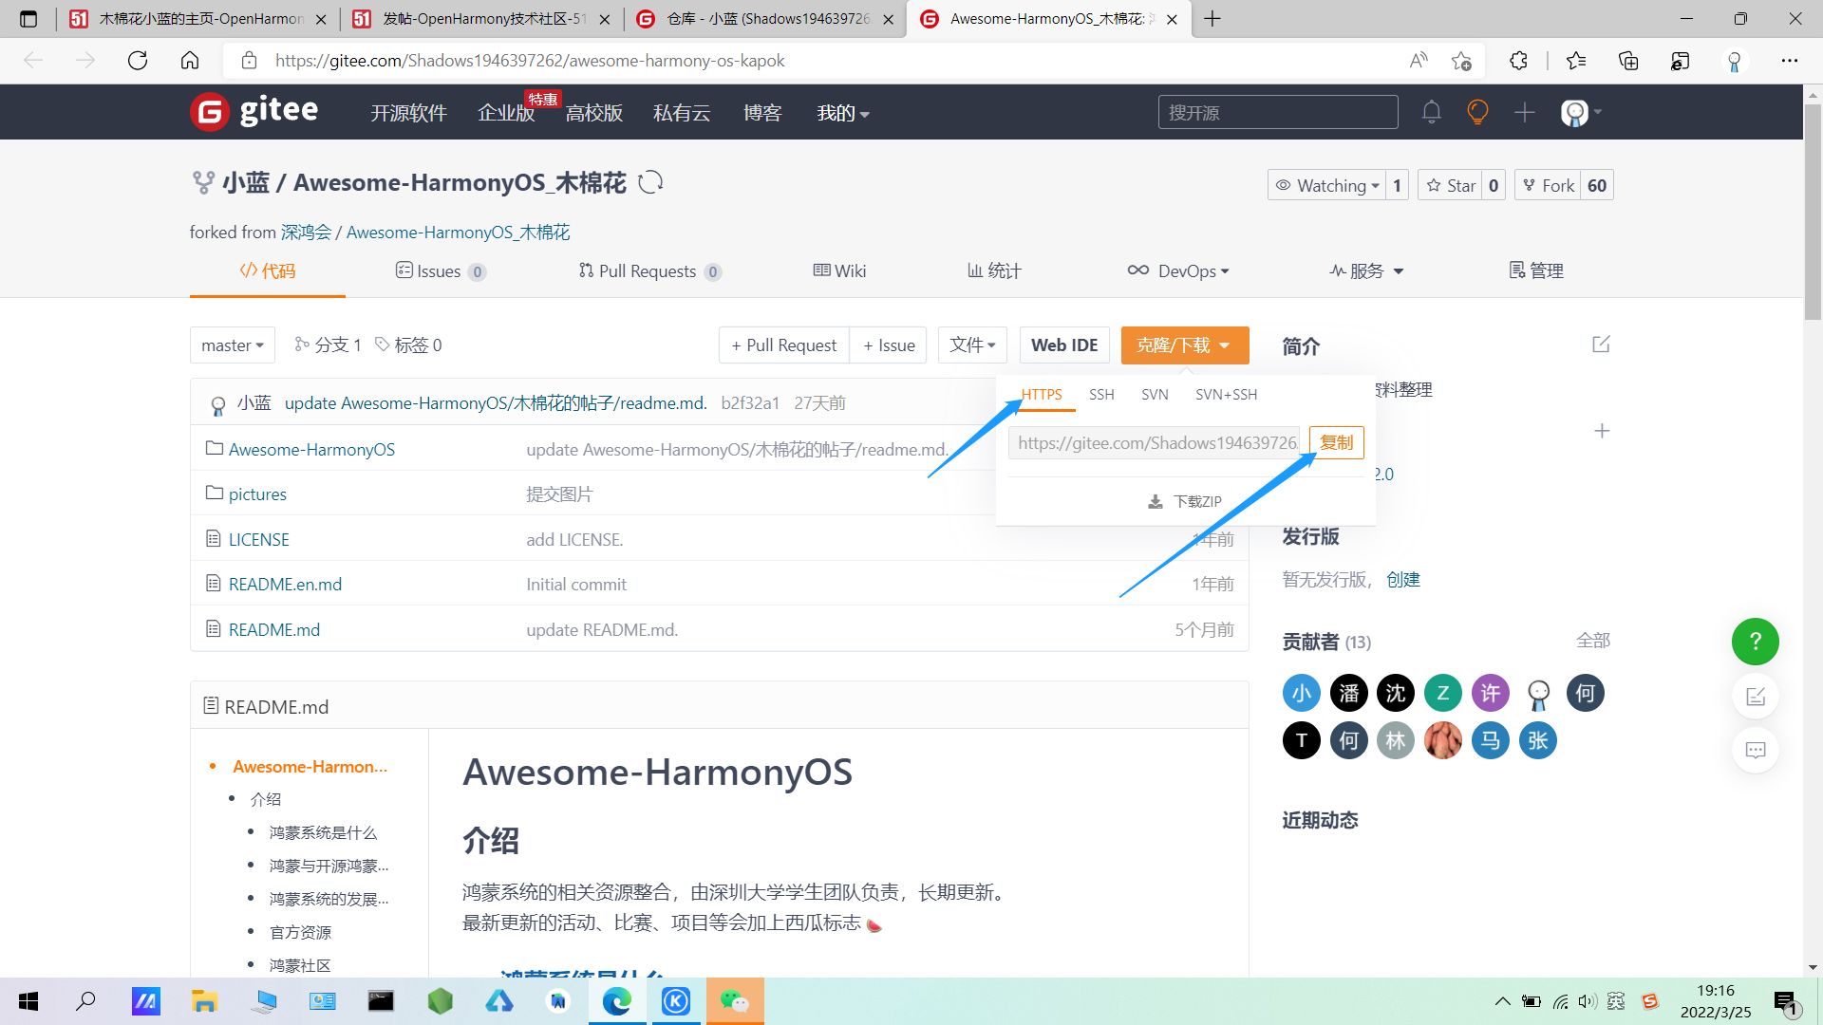Click the orange lightbulb tips icon
This screenshot has width=1823, height=1025.
pyautogui.click(x=1477, y=112)
